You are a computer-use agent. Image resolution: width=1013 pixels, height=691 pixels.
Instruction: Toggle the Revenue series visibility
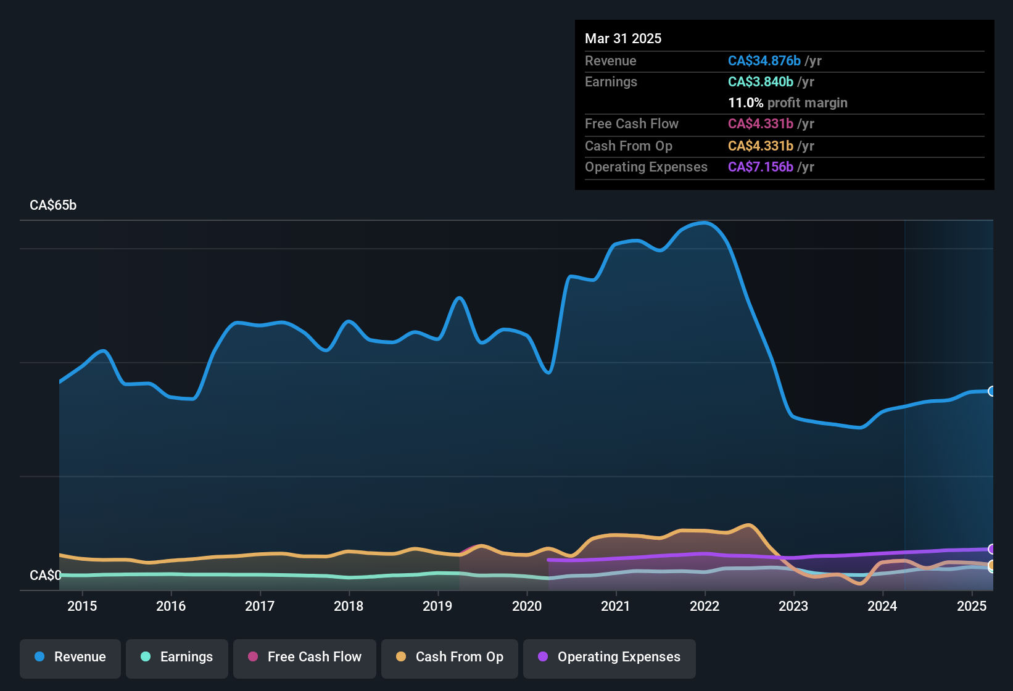(70, 658)
